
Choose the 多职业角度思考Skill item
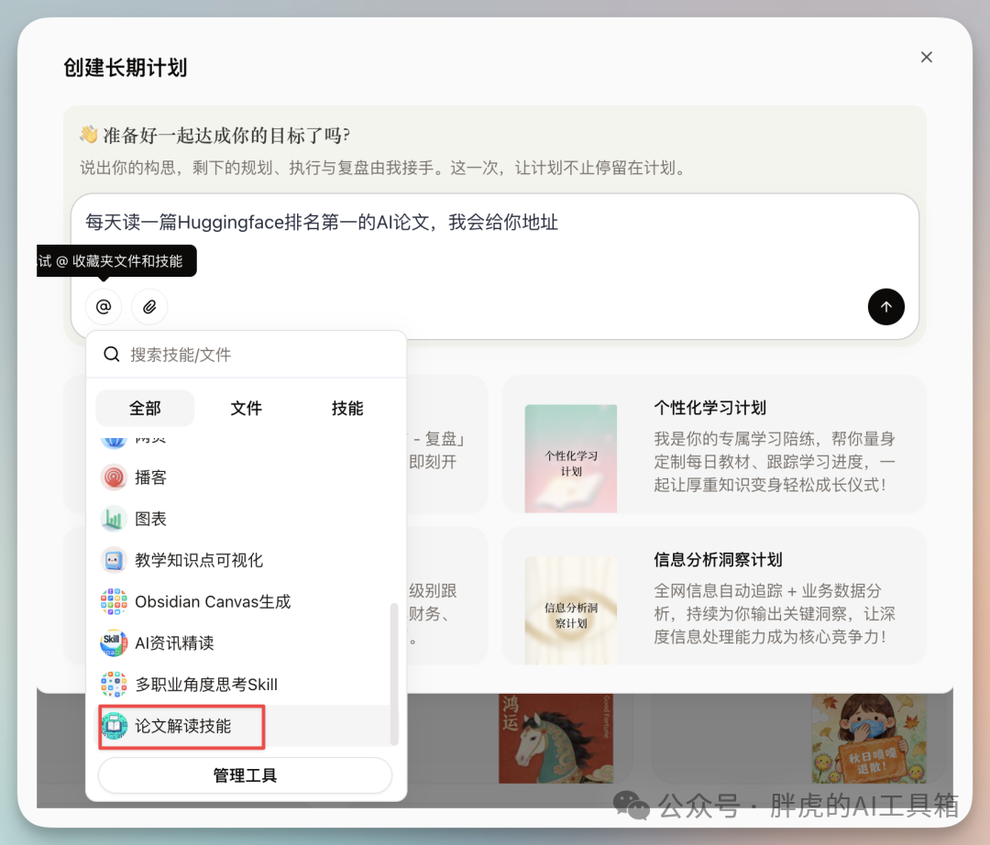pyautogui.click(x=205, y=685)
